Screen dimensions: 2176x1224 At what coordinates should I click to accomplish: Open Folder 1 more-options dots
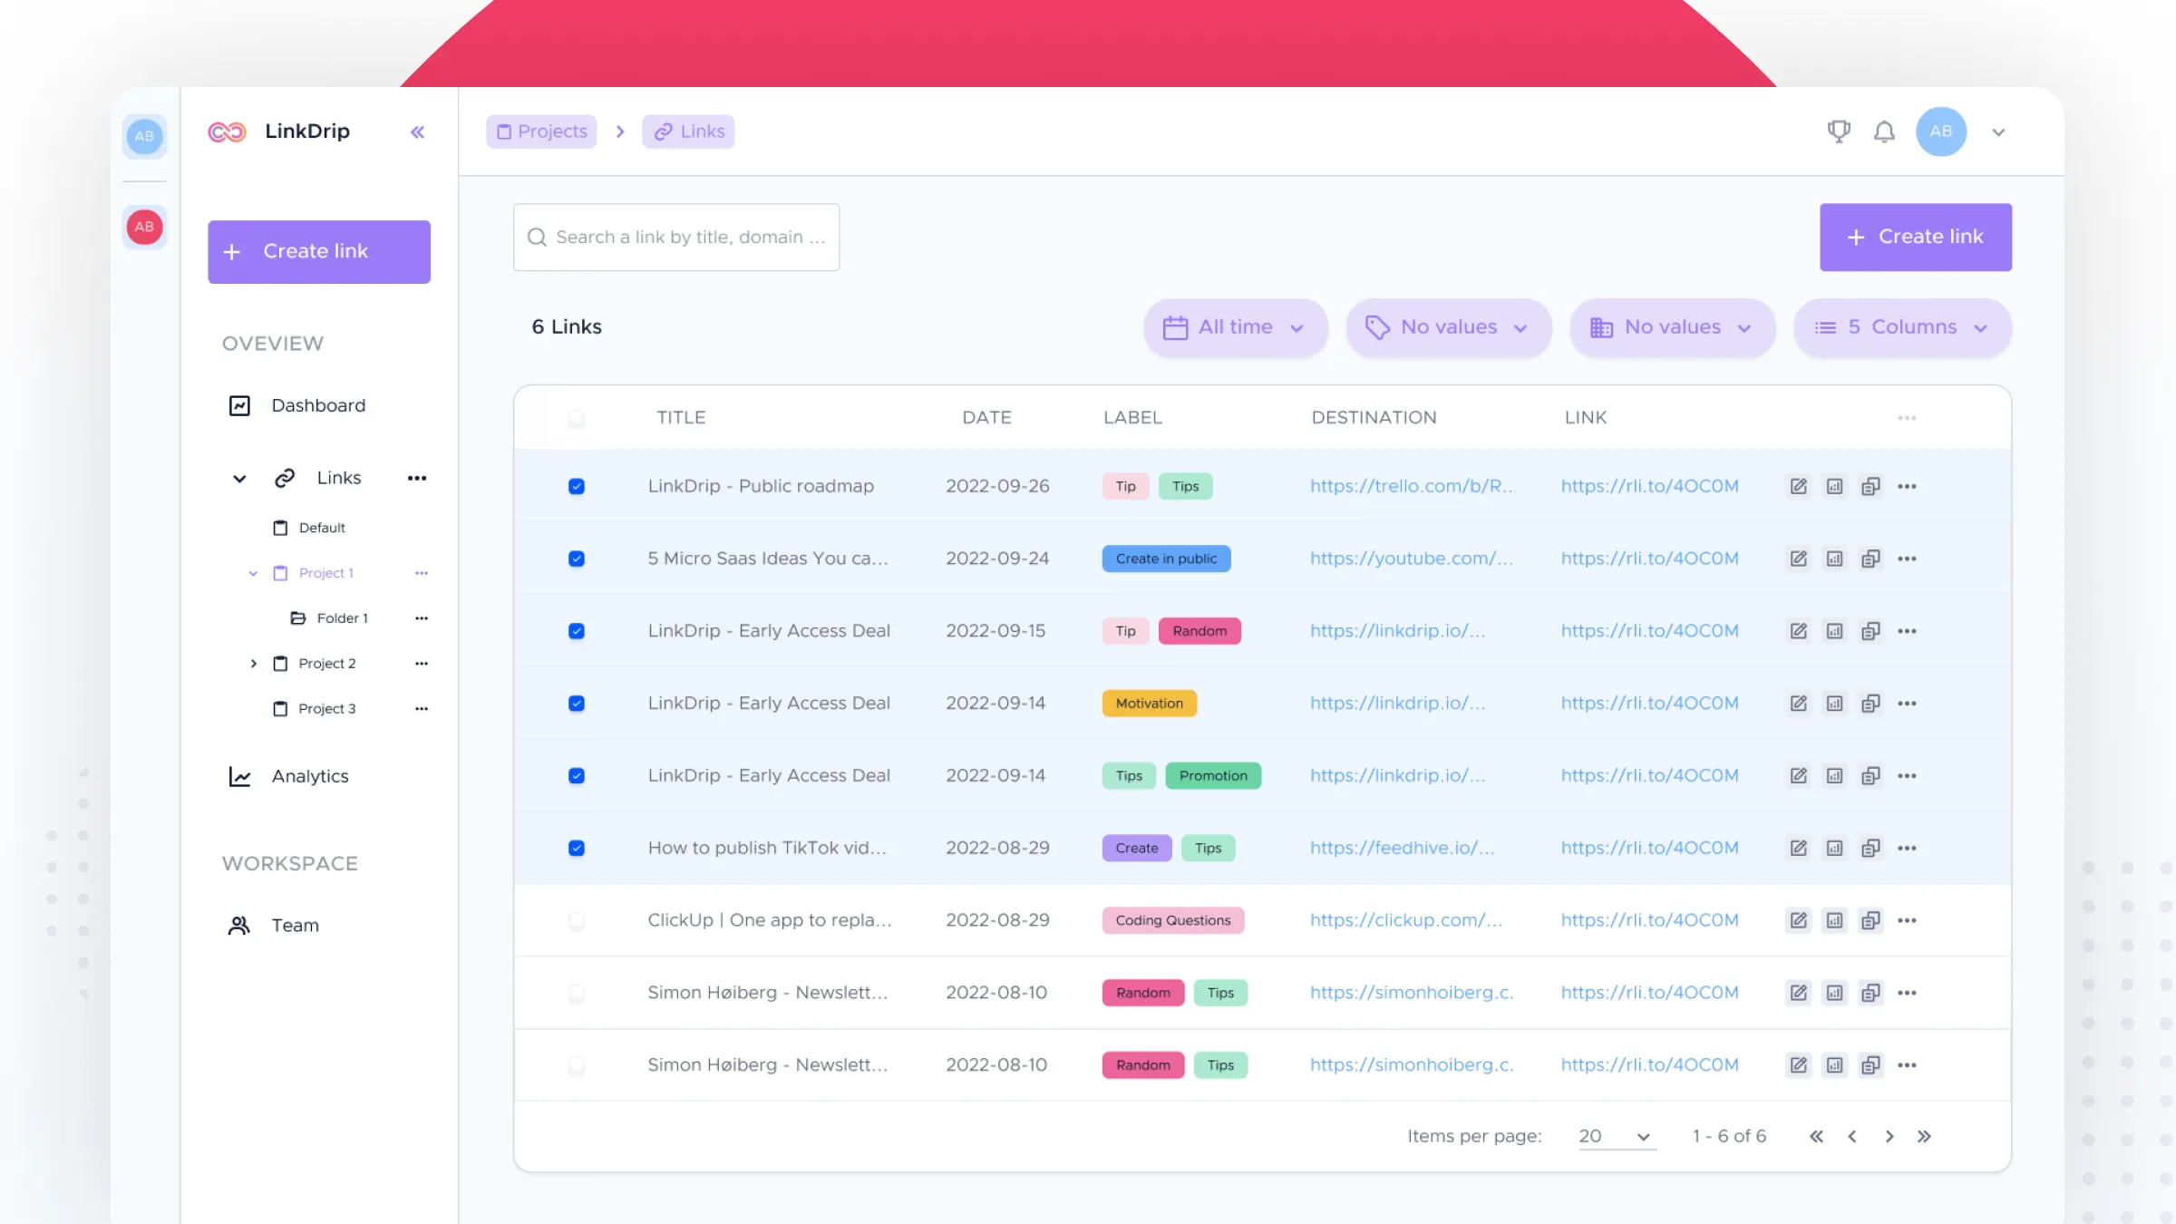click(422, 618)
